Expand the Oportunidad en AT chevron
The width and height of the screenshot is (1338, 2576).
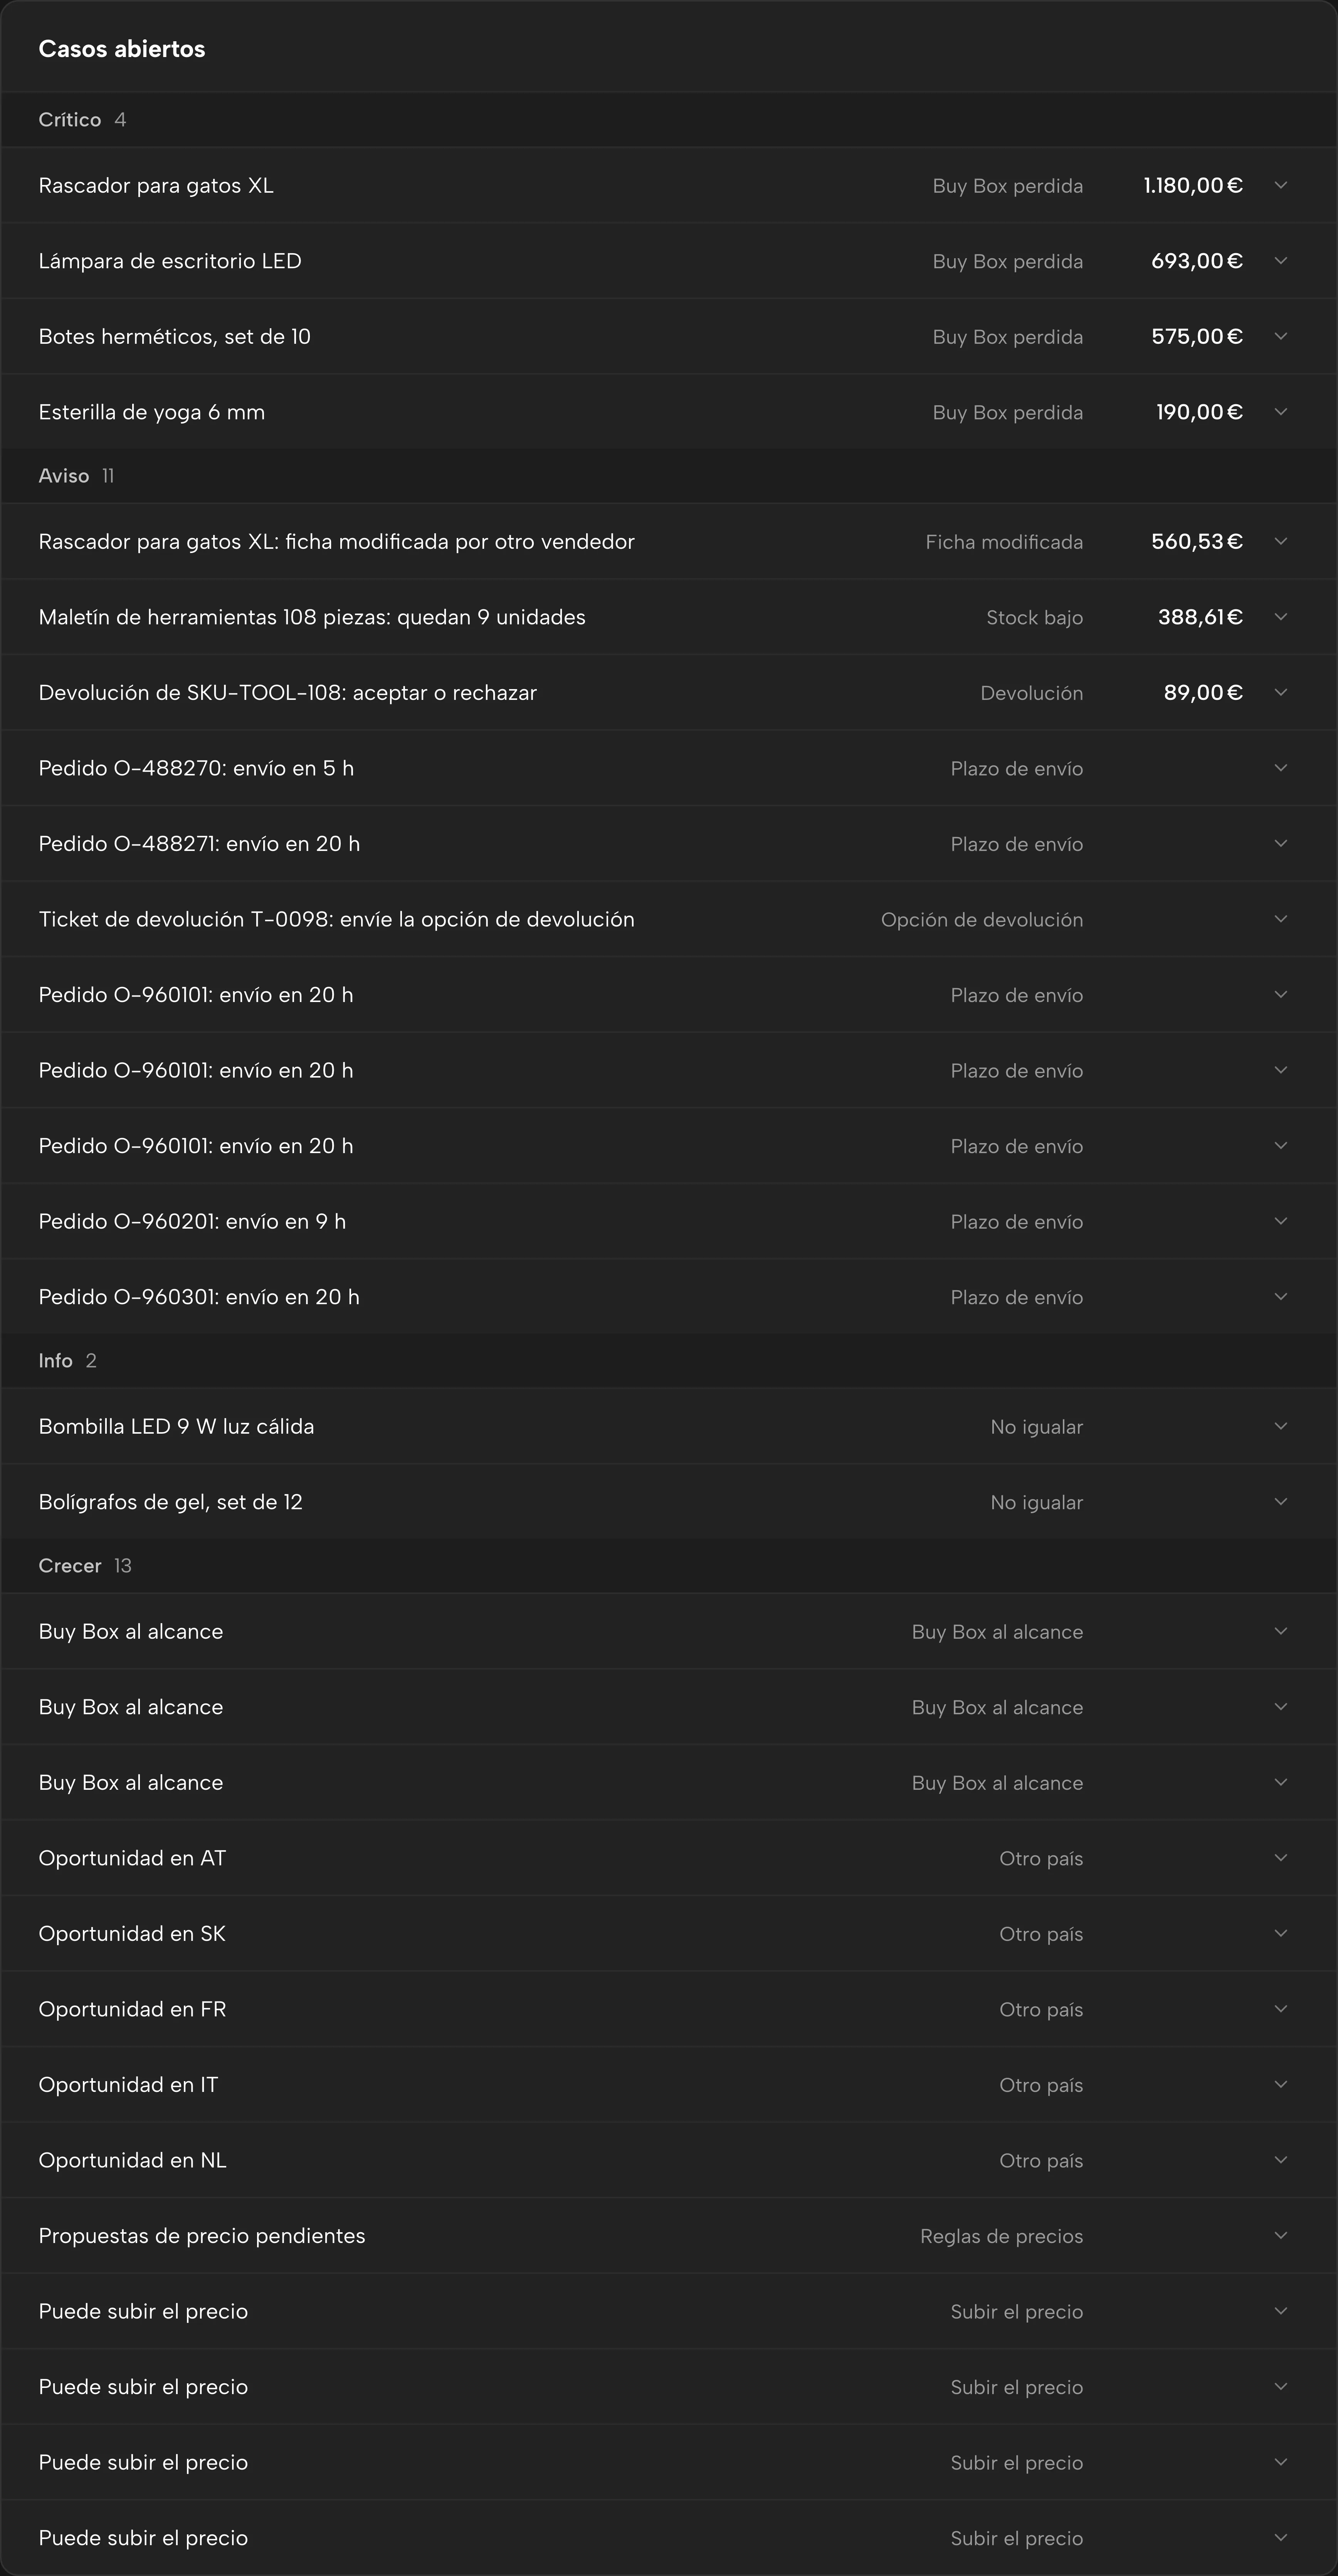(1280, 1858)
